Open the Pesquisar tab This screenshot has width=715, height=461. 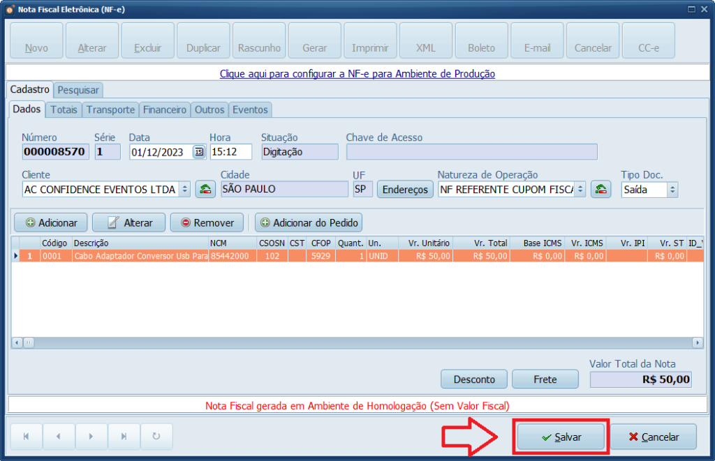tap(78, 90)
